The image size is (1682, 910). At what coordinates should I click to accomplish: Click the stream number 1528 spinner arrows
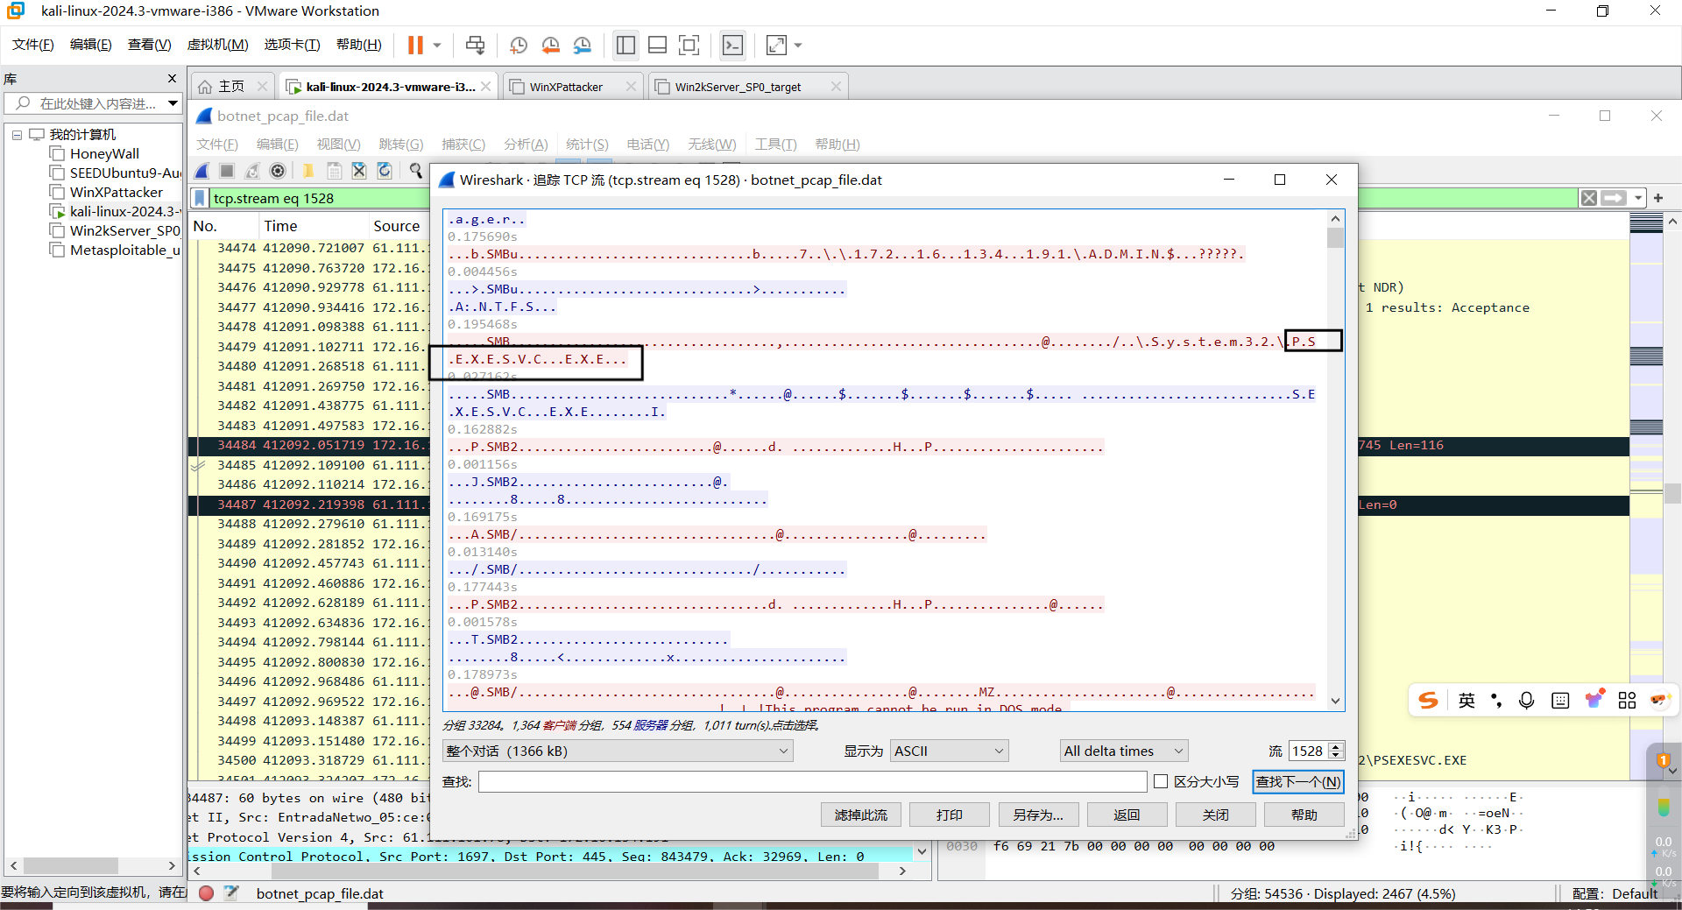coord(1336,751)
